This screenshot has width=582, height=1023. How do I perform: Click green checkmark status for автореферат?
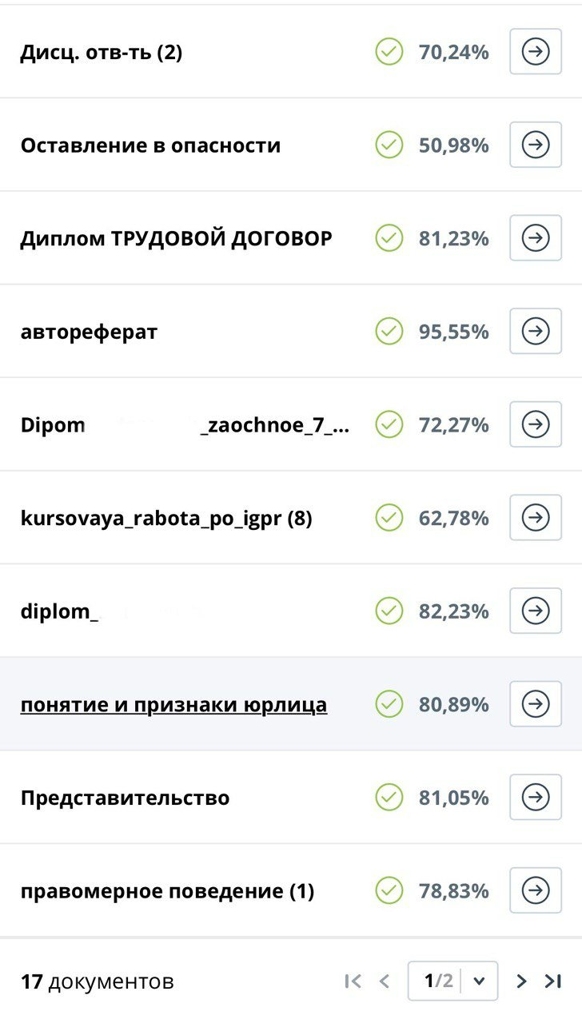point(389,331)
